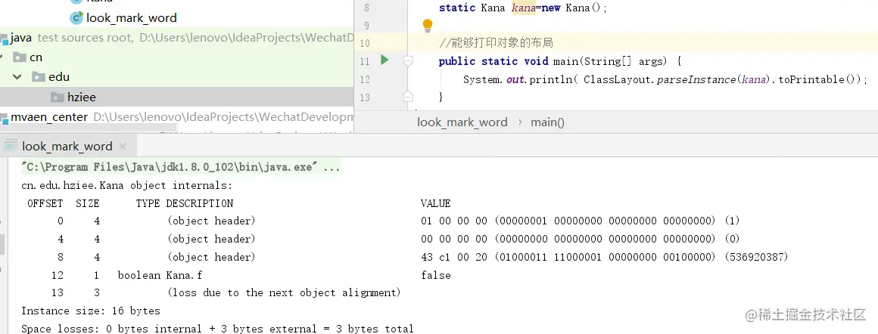Click 'Instance size: 16 bytes' line

91,311
